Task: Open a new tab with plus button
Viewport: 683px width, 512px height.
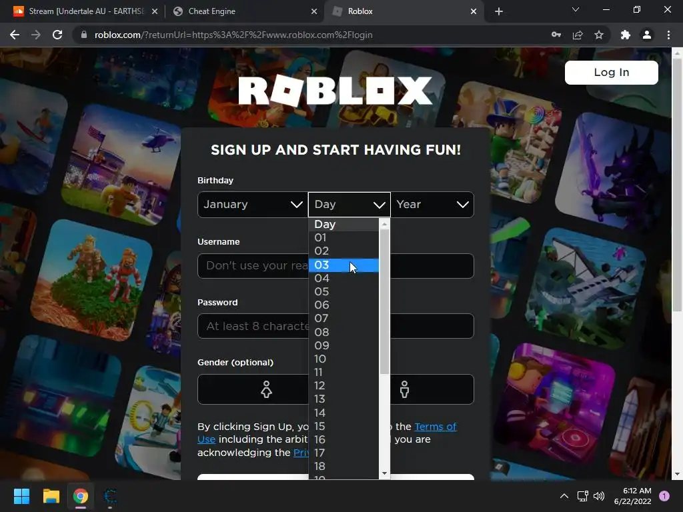Action: coord(499,11)
